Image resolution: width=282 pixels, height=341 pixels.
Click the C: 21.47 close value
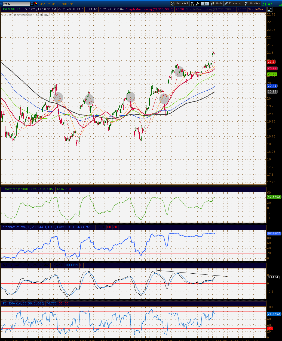106,9
